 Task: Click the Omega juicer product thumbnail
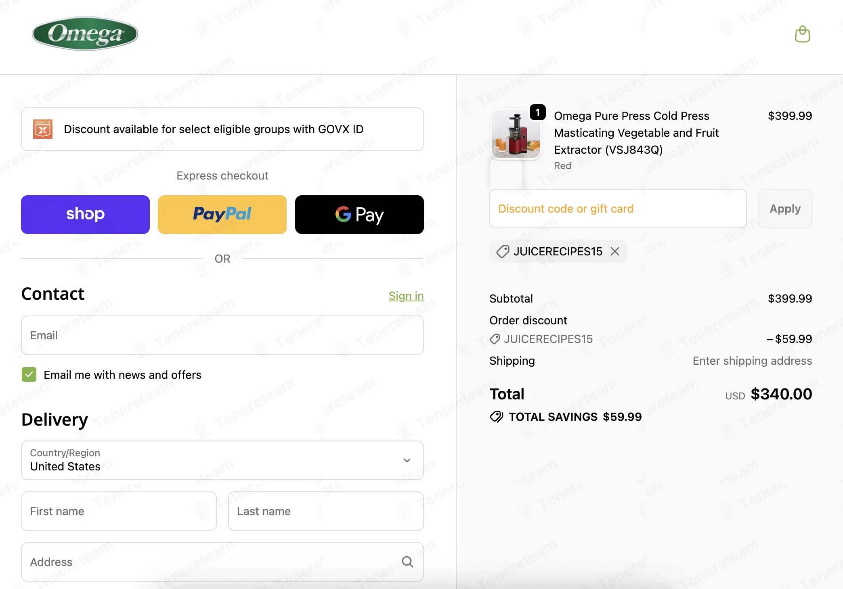516,134
